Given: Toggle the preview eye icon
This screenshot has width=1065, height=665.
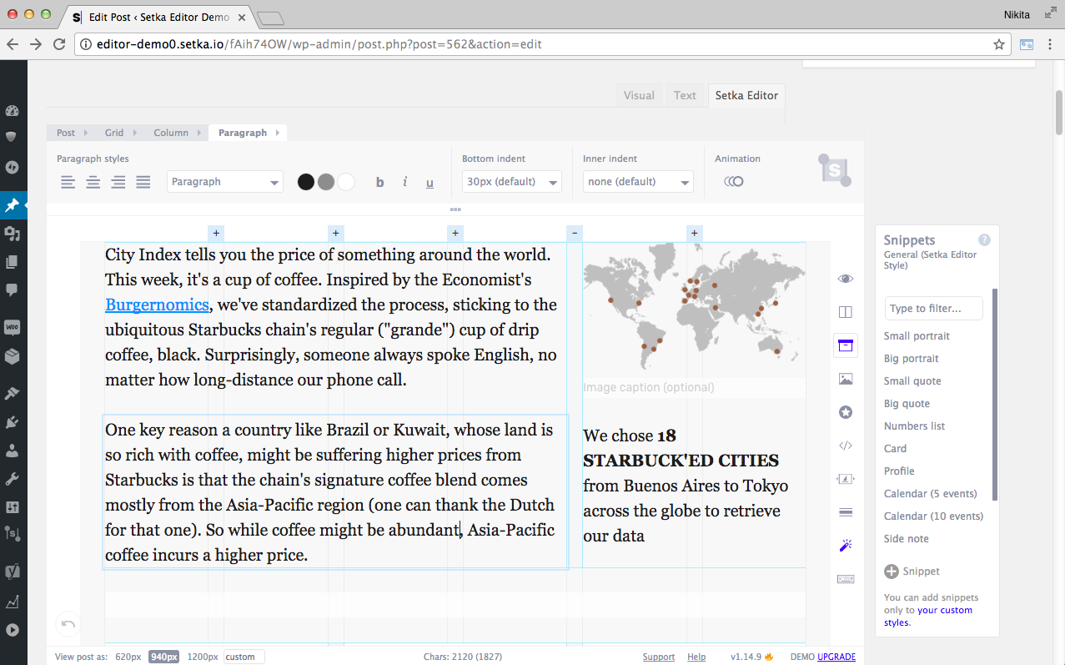Looking at the screenshot, I should point(846,279).
